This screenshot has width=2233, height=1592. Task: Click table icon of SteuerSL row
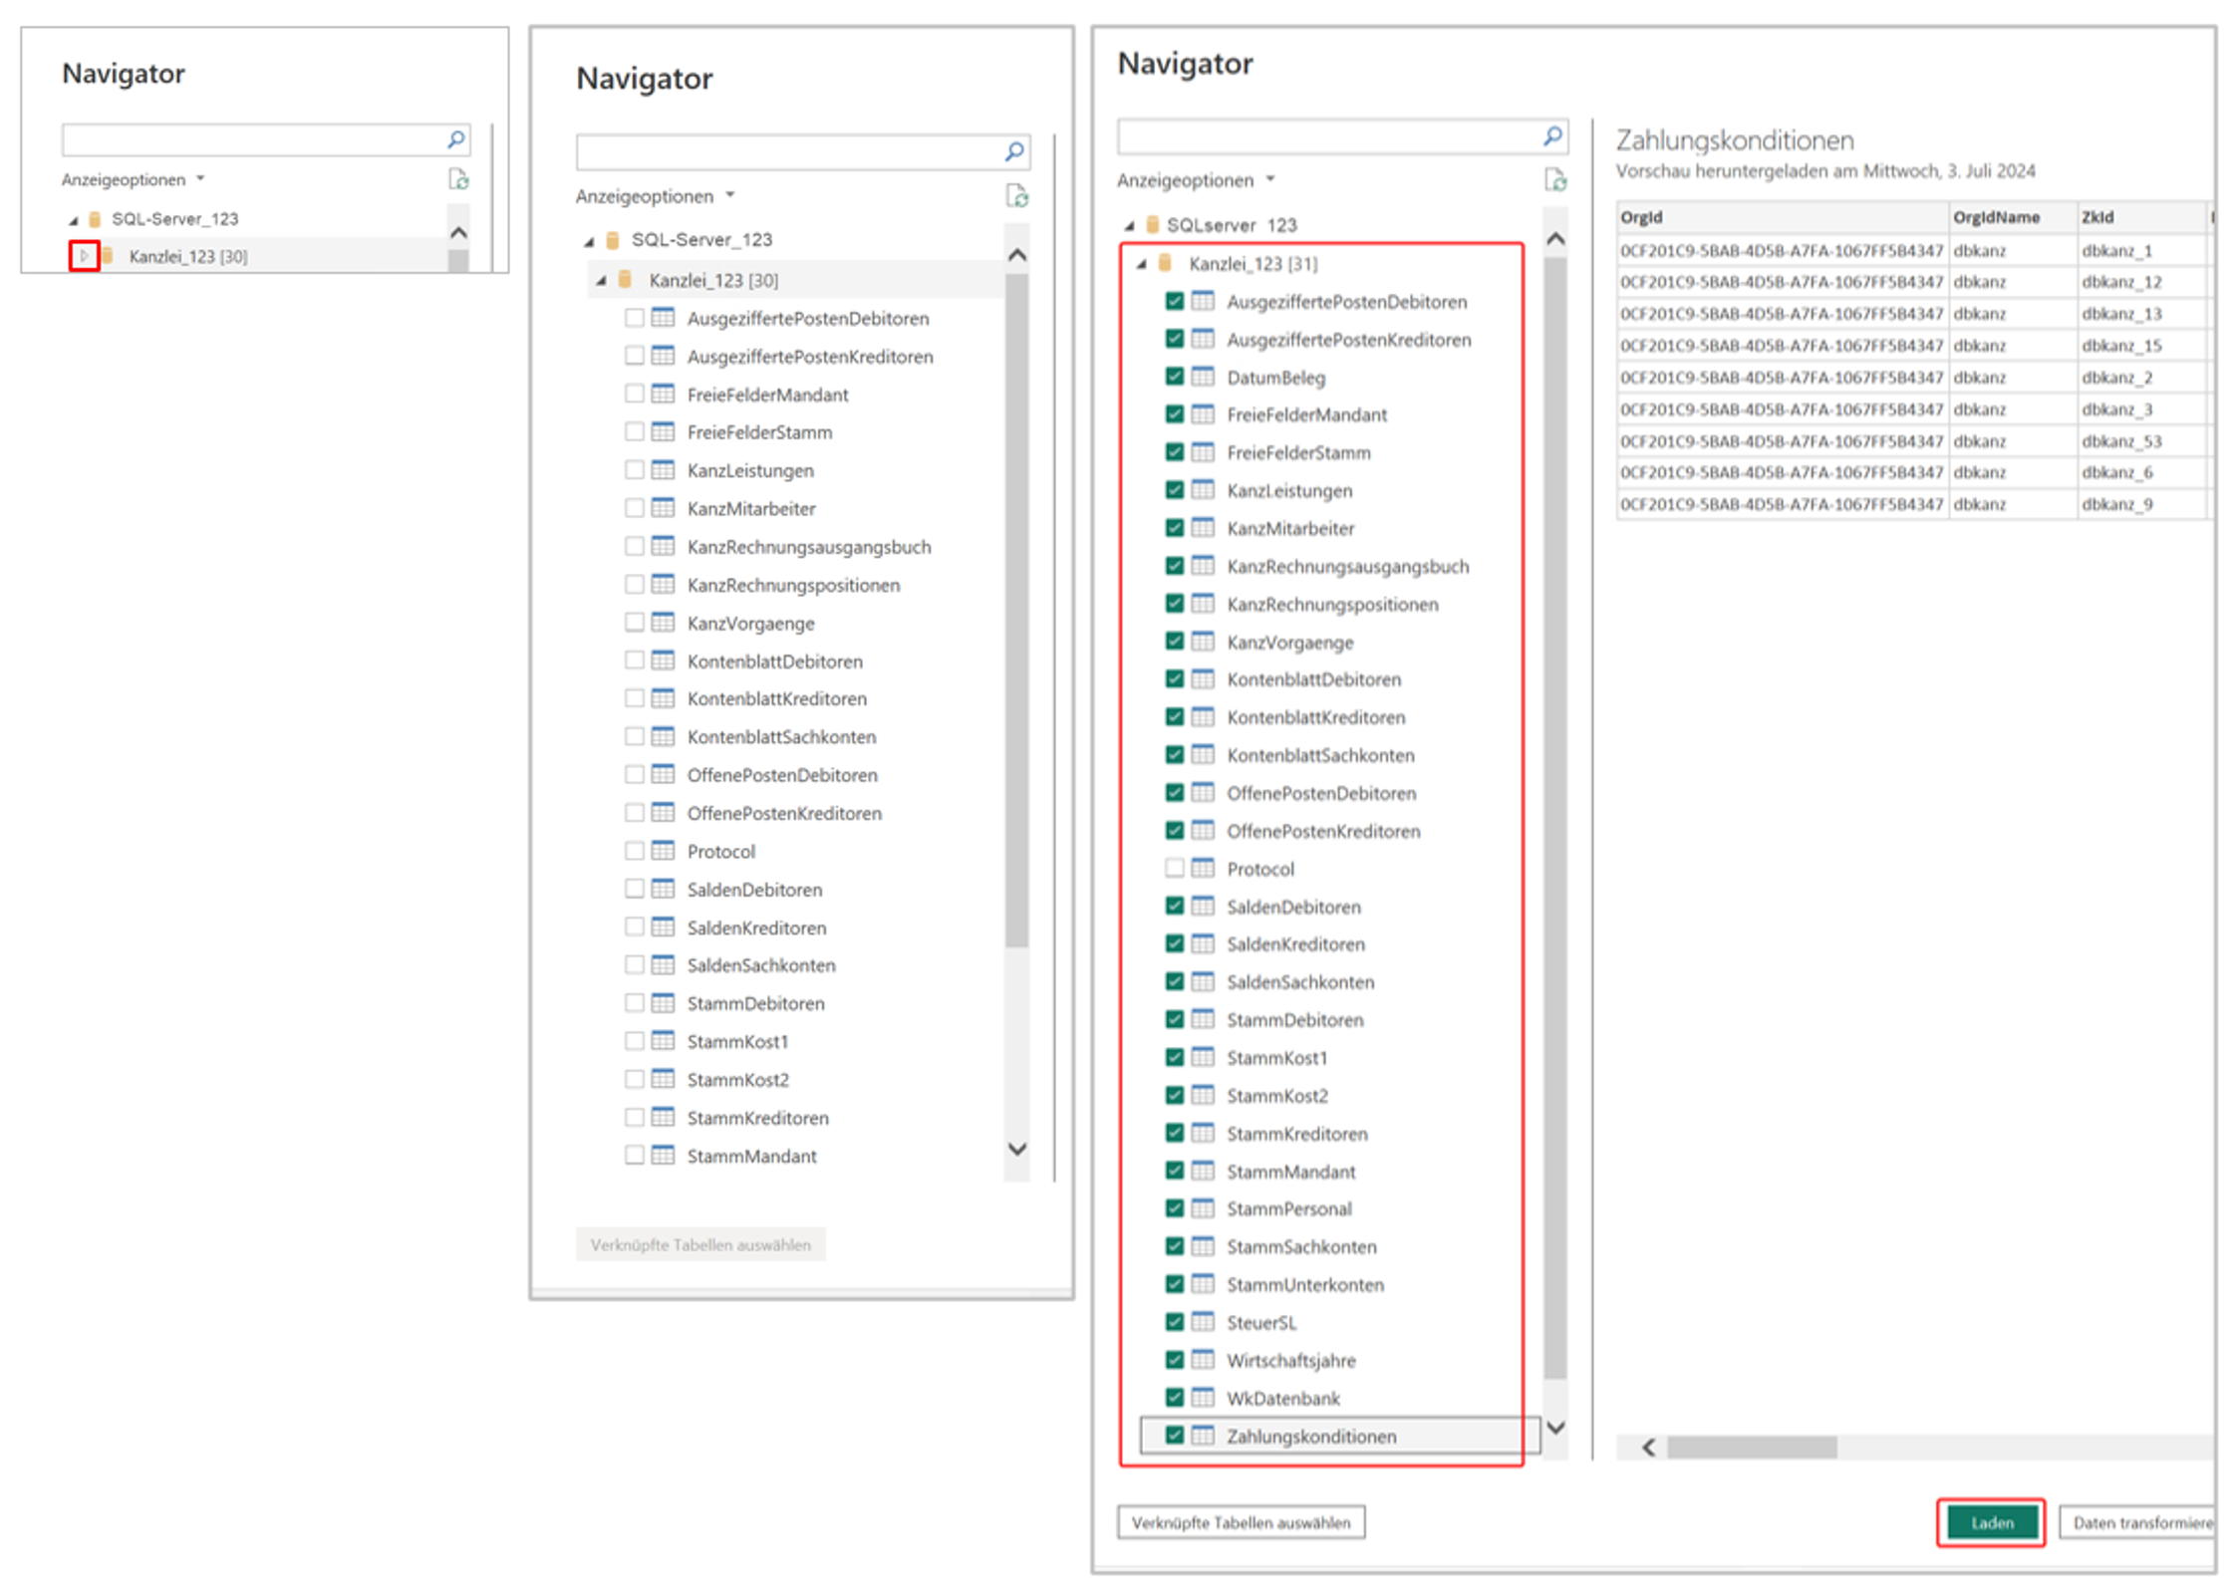coord(1203,1321)
